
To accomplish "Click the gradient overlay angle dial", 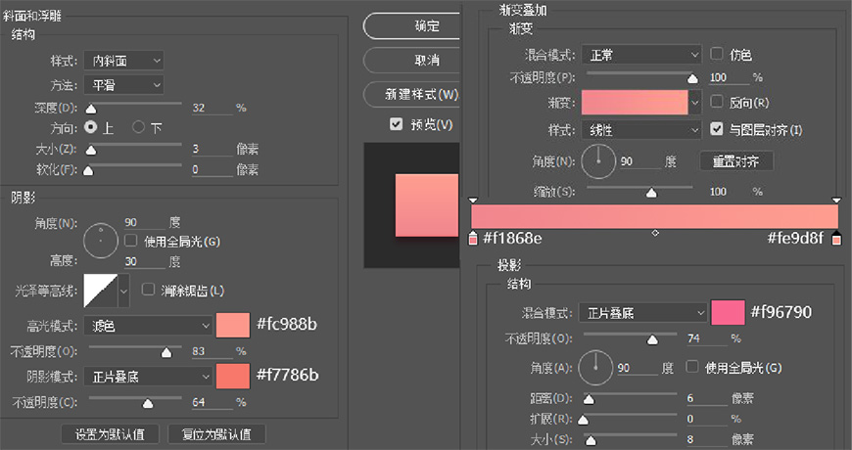I will pyautogui.click(x=598, y=160).
